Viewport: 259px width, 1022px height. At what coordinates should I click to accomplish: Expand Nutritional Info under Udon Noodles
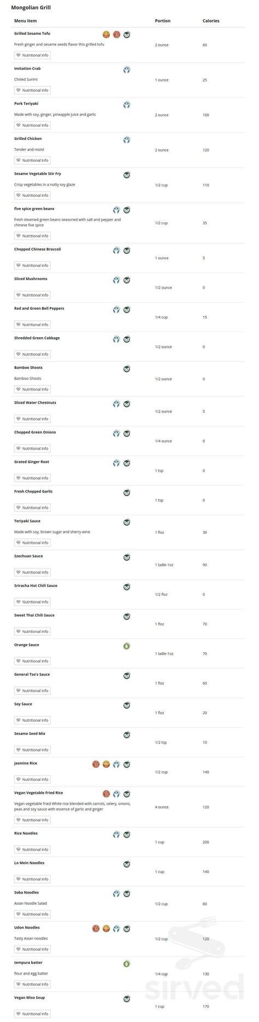[32, 949]
